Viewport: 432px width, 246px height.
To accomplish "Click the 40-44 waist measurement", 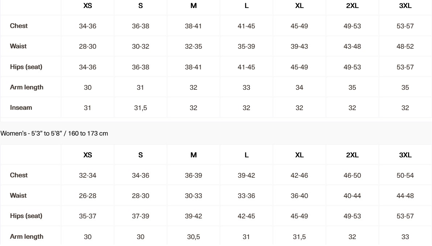I will pyautogui.click(x=352, y=196).
